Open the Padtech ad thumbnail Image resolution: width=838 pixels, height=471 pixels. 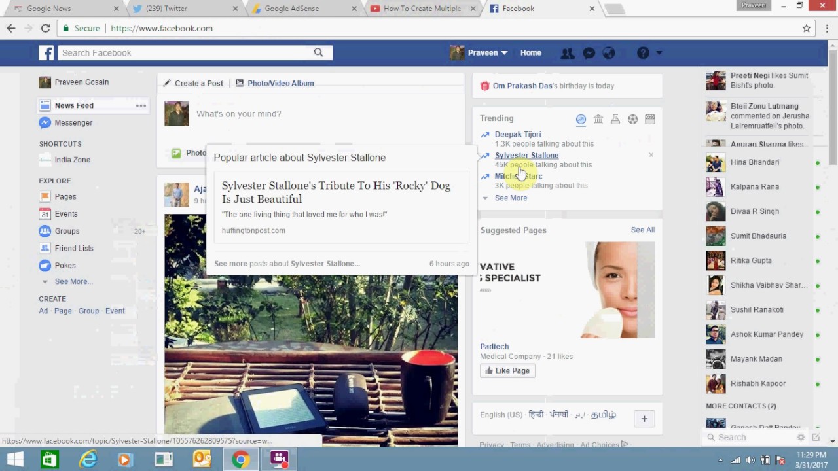[568, 290]
